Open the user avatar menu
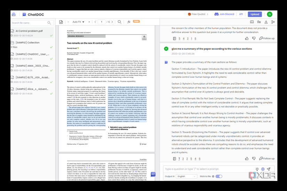 (269, 14)
